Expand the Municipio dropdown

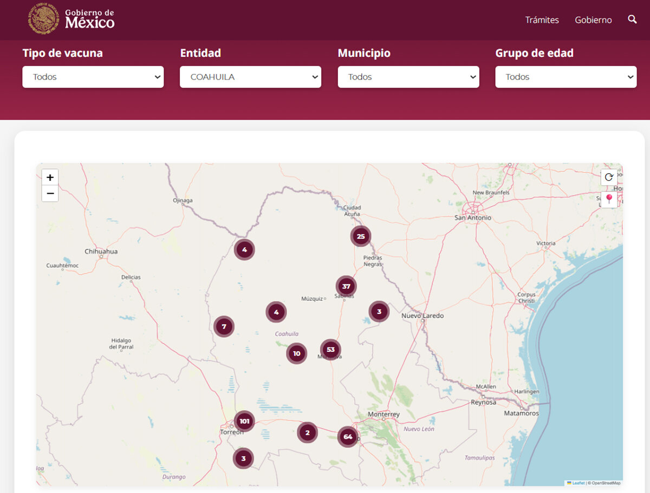coord(408,77)
